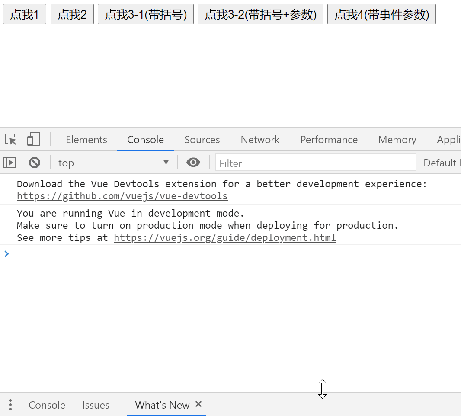Follow the Vue deployment guide link

coord(225,237)
